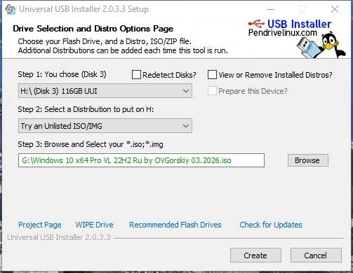The image size is (353, 273).
Task: Click the ISO file path input field
Action: pos(141,160)
